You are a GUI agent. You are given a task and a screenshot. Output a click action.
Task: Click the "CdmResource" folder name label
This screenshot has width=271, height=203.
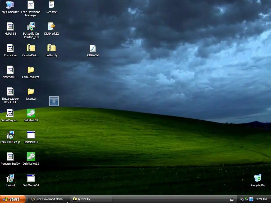31,77
